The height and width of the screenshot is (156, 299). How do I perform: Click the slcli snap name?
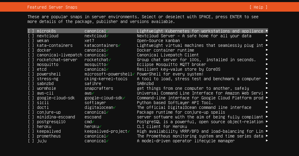point(43,103)
